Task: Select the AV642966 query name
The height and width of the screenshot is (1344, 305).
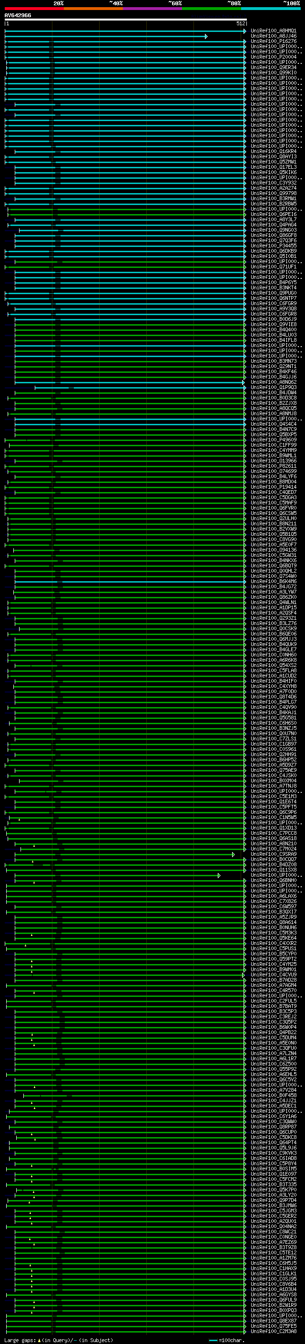Action: click(18, 15)
